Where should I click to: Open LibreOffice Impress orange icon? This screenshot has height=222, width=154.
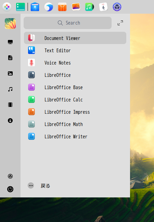(x=31, y=112)
